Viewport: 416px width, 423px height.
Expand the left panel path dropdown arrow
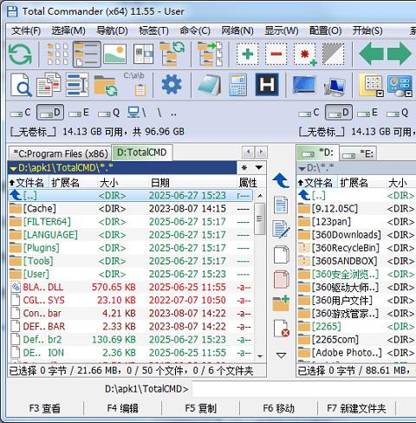13,168
